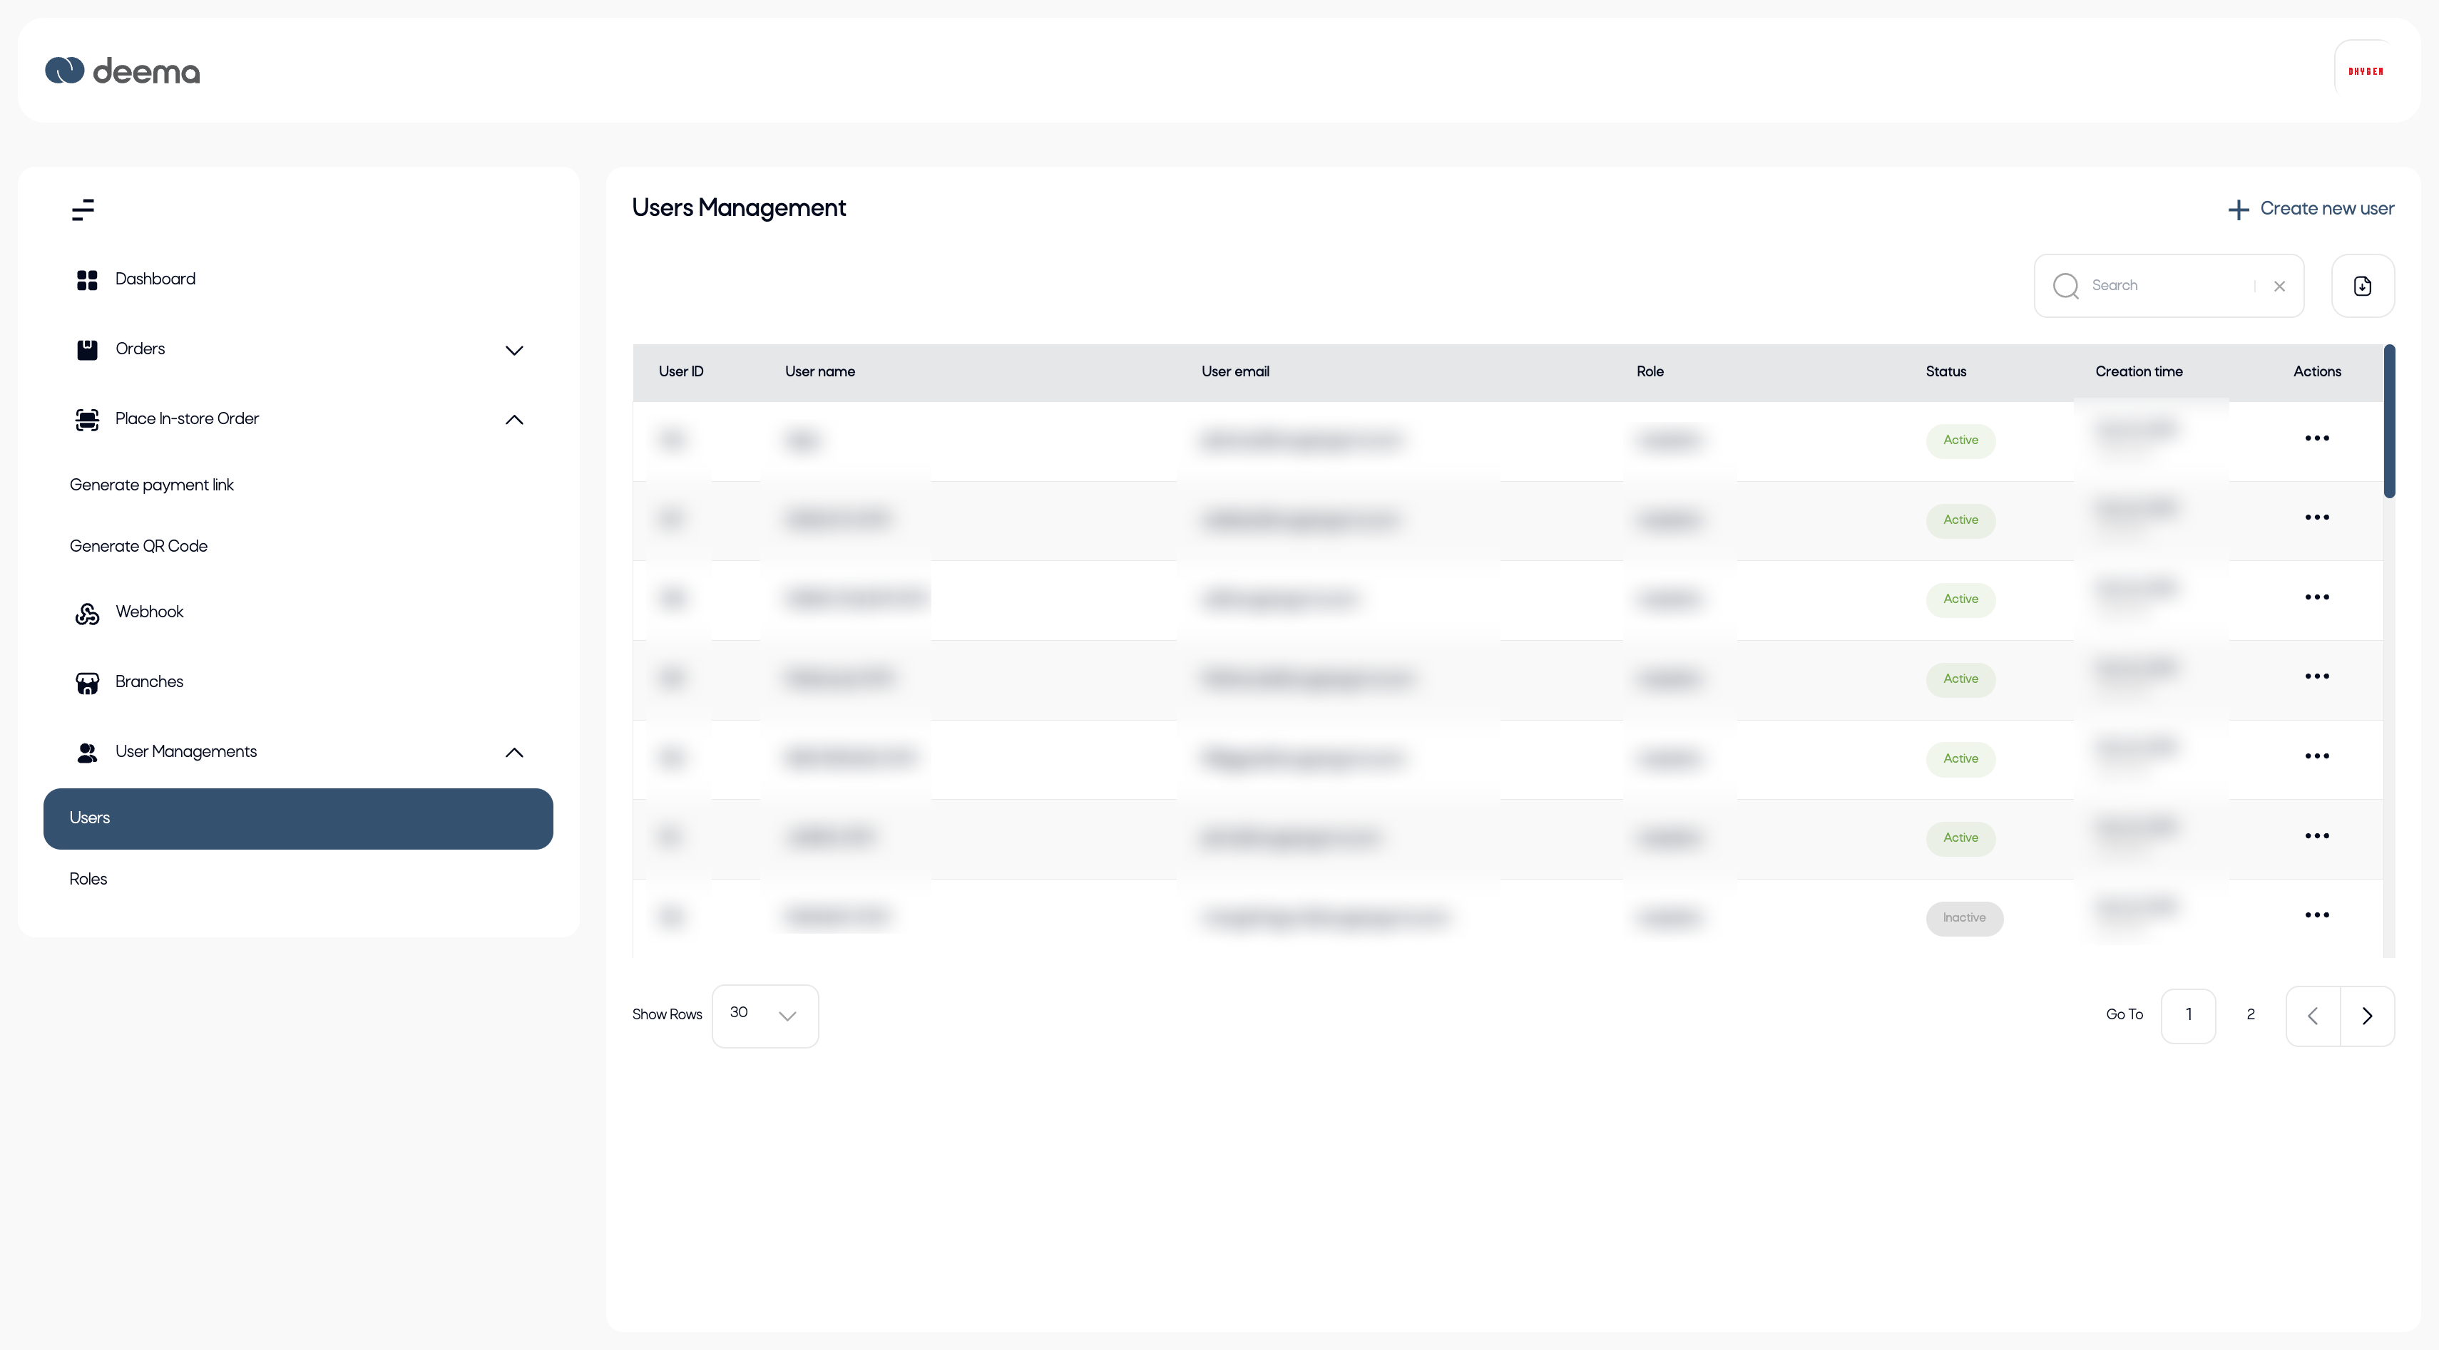Click Create new user button

click(2310, 209)
